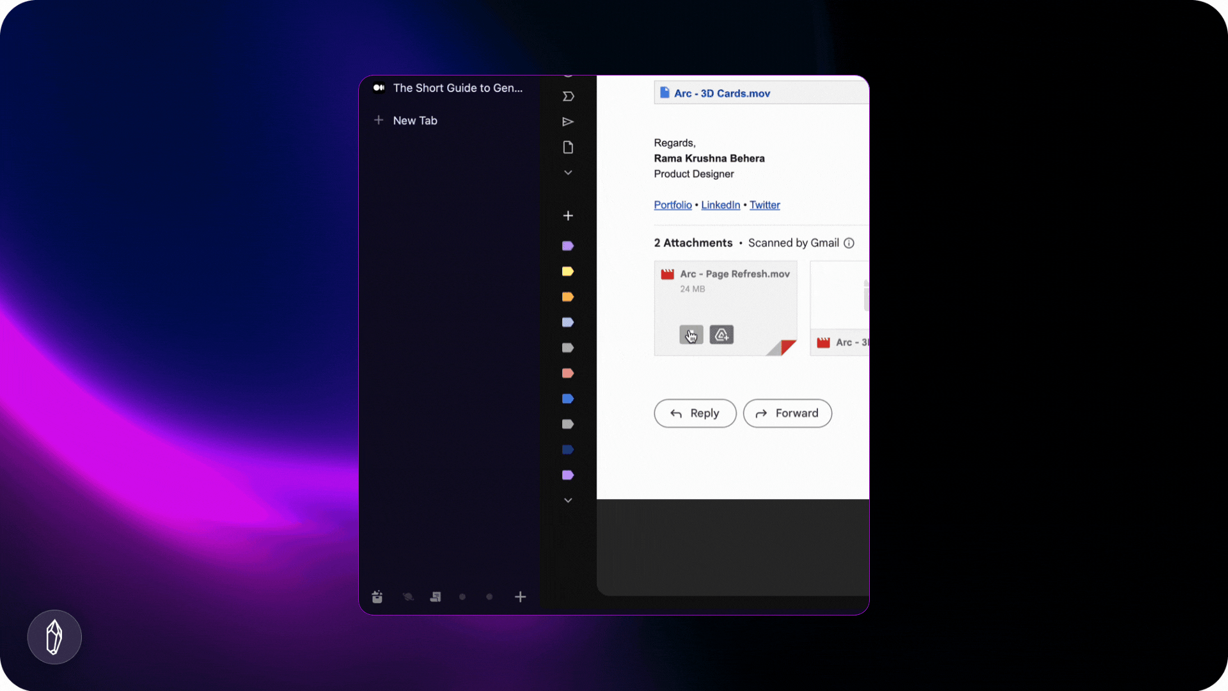This screenshot has height=691, width=1228.
Task: Open the Sent mail arrow icon
Action: pyautogui.click(x=568, y=122)
